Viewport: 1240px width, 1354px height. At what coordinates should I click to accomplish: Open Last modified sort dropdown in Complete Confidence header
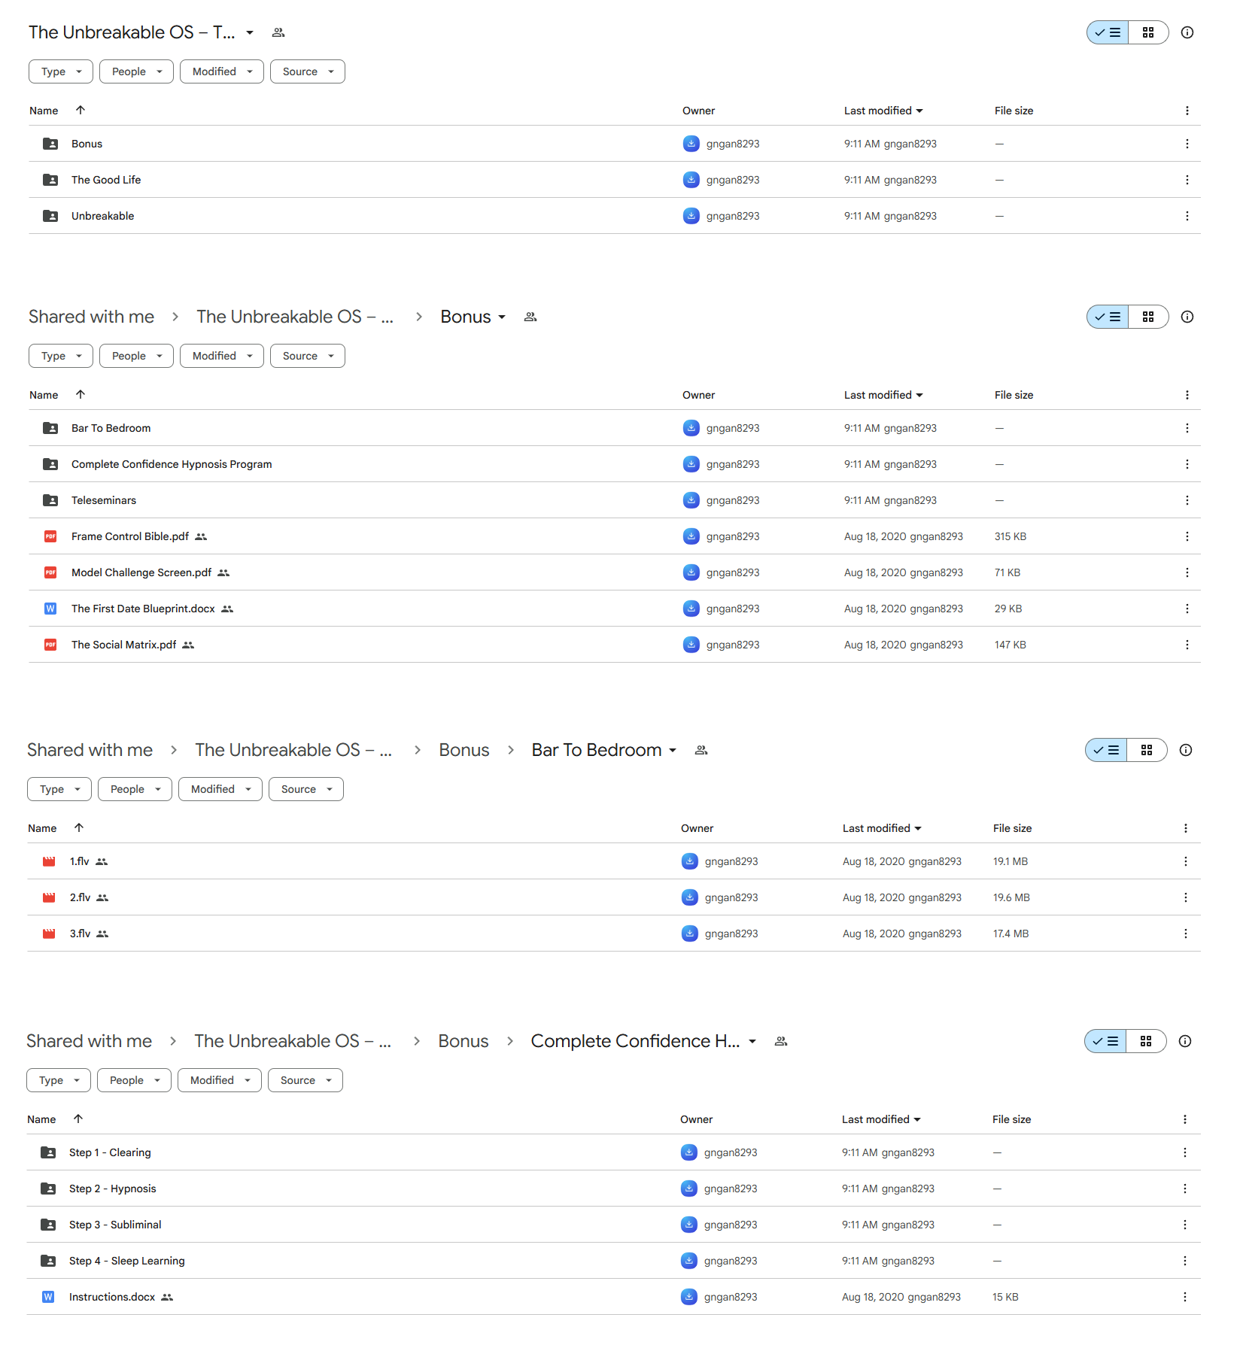pyautogui.click(x=881, y=1119)
